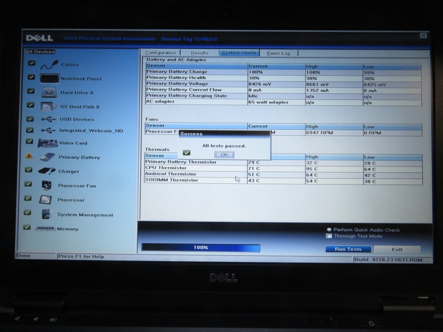Toggle the System Management checkbox
This screenshot has height=332, width=443.
click(27, 213)
